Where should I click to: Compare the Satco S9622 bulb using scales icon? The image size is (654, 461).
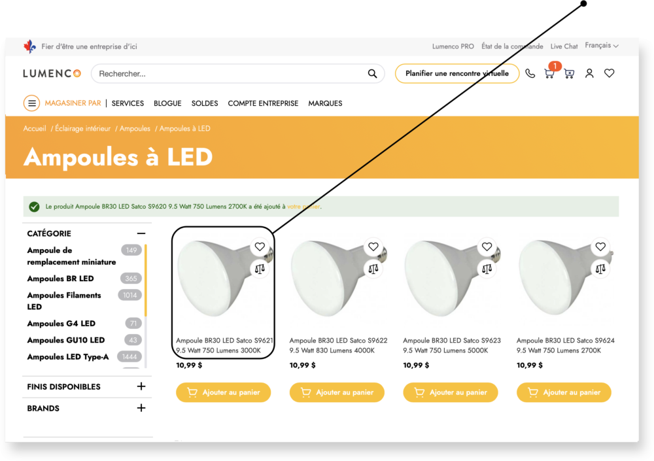click(x=373, y=268)
